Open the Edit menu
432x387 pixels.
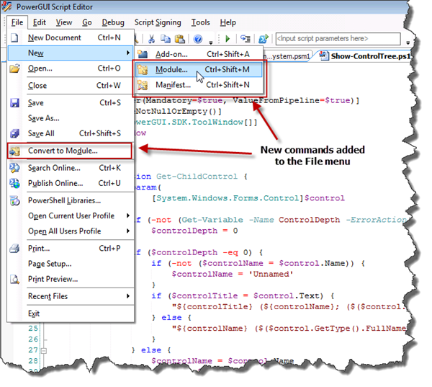point(40,22)
